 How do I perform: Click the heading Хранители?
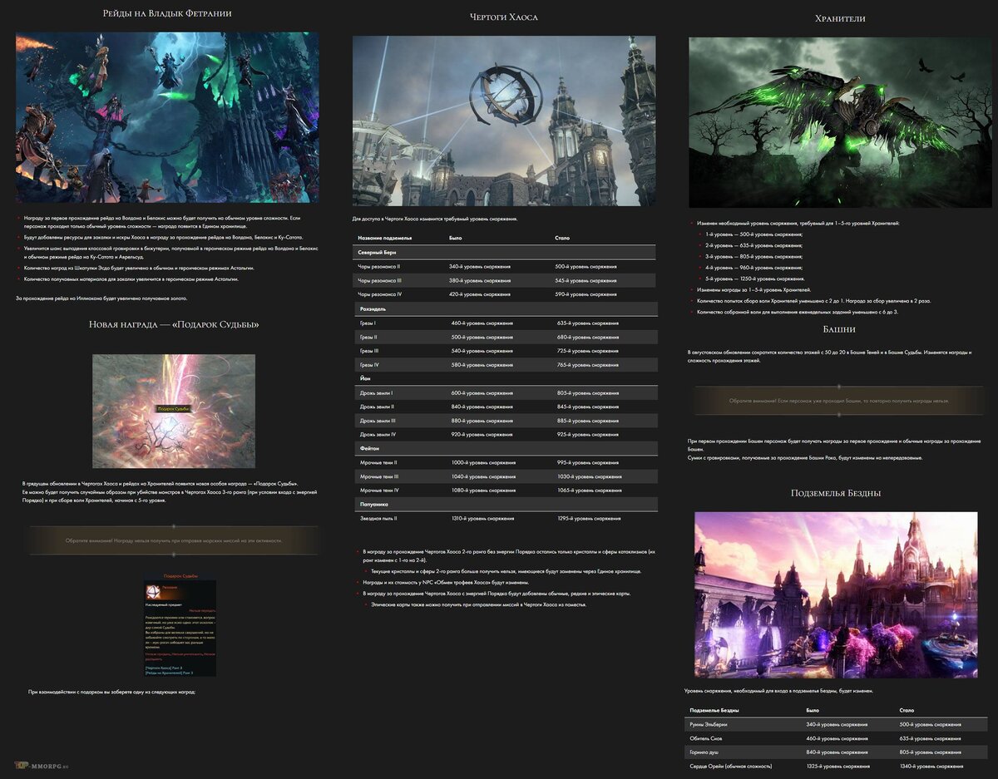coord(840,17)
